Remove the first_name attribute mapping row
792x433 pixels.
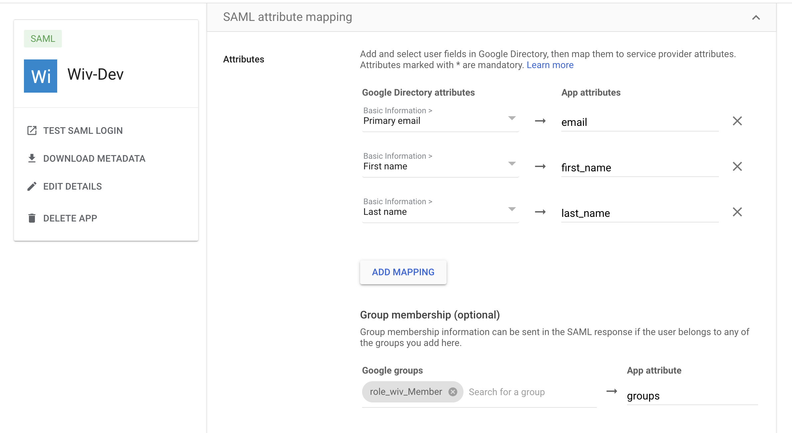737,166
